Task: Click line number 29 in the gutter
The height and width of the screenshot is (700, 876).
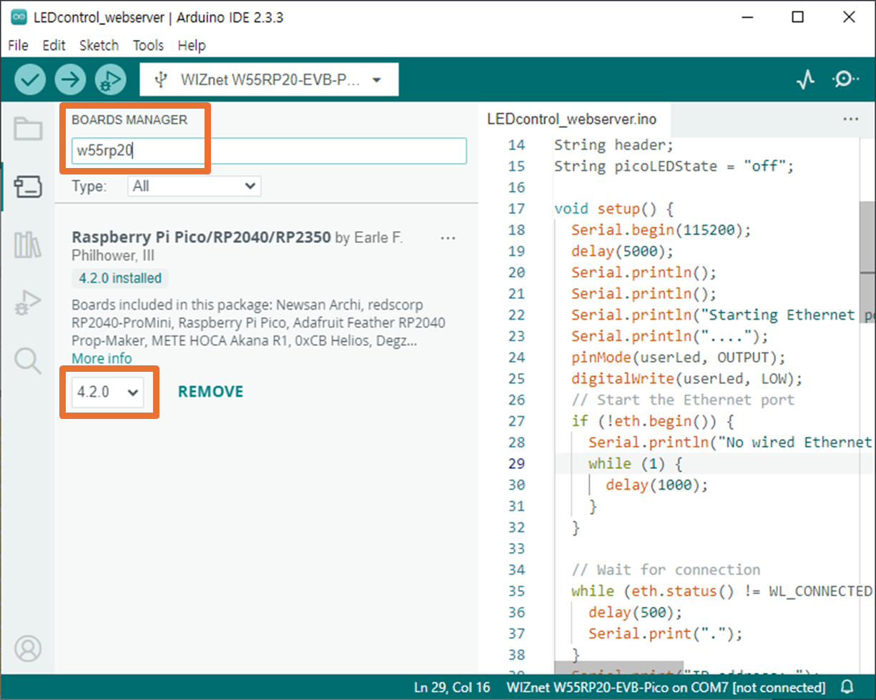Action: click(x=516, y=463)
